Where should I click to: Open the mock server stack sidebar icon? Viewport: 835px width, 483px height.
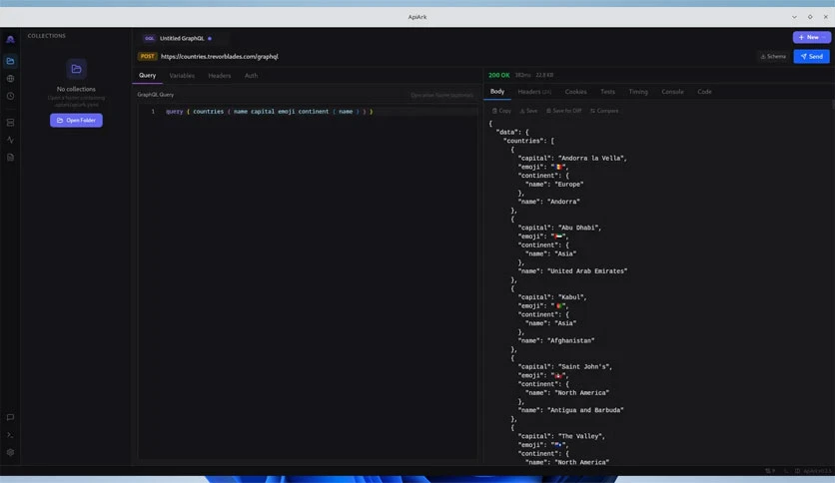10,123
